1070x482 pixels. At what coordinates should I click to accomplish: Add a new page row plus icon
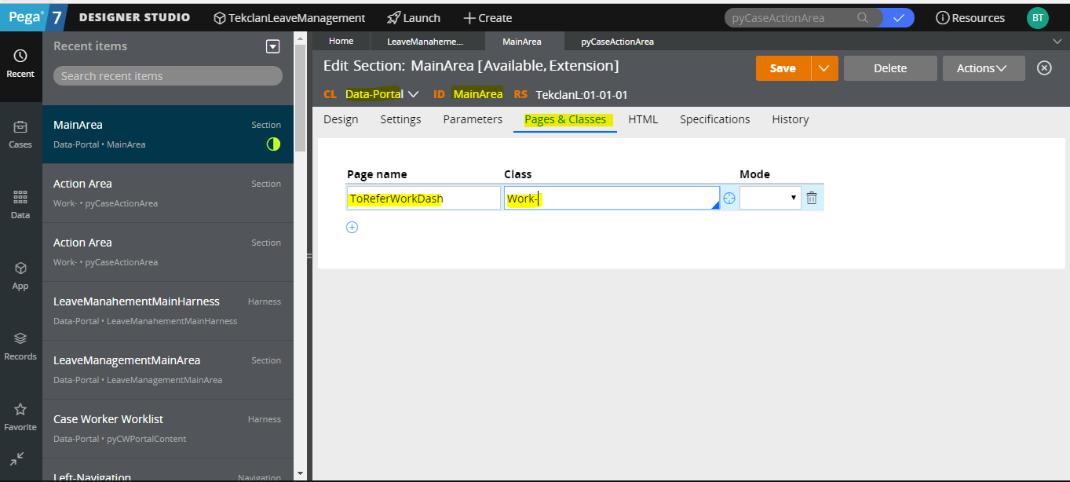click(x=352, y=227)
